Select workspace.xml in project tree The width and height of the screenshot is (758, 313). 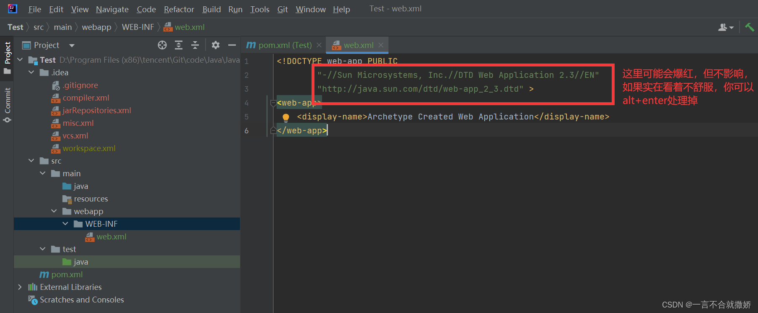[89, 148]
